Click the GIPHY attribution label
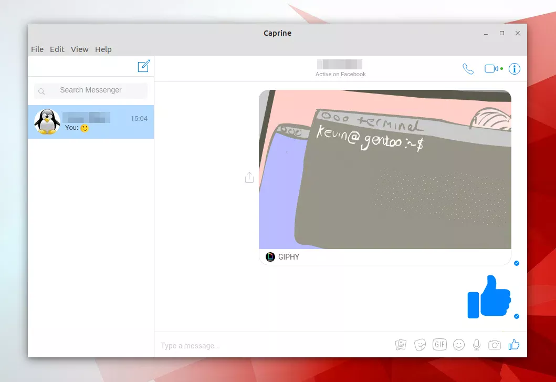556x382 pixels. [x=285, y=257]
